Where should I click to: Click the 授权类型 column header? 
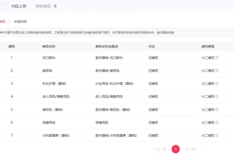pos(208,46)
